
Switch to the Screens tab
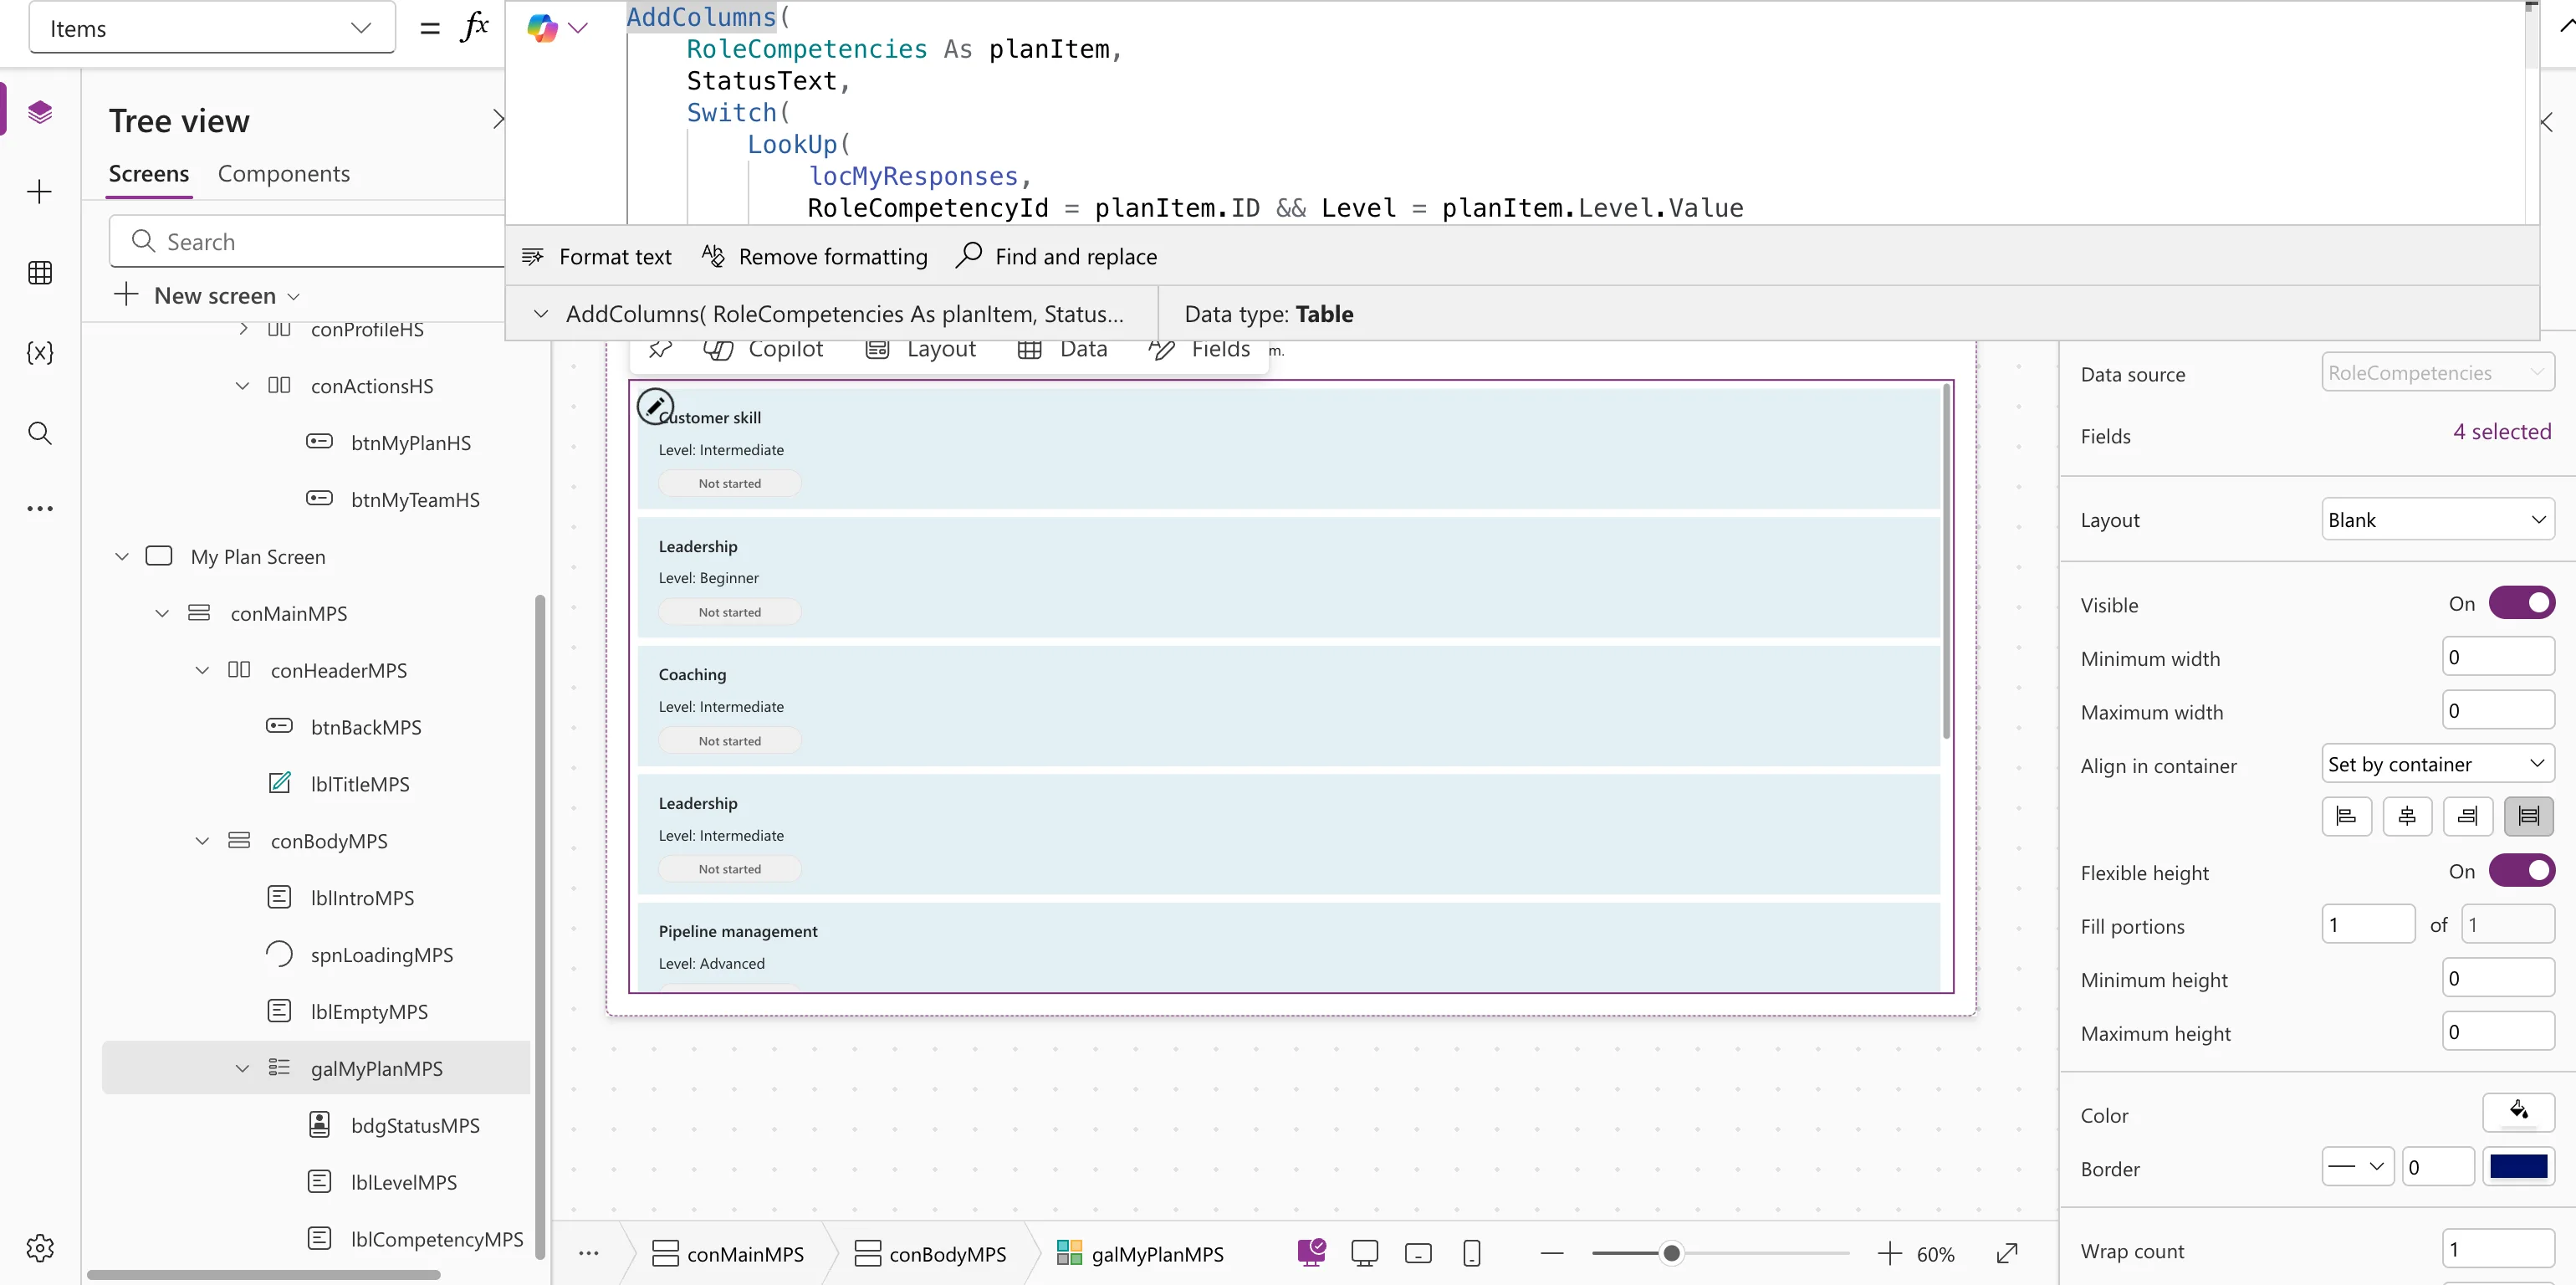coord(149,174)
